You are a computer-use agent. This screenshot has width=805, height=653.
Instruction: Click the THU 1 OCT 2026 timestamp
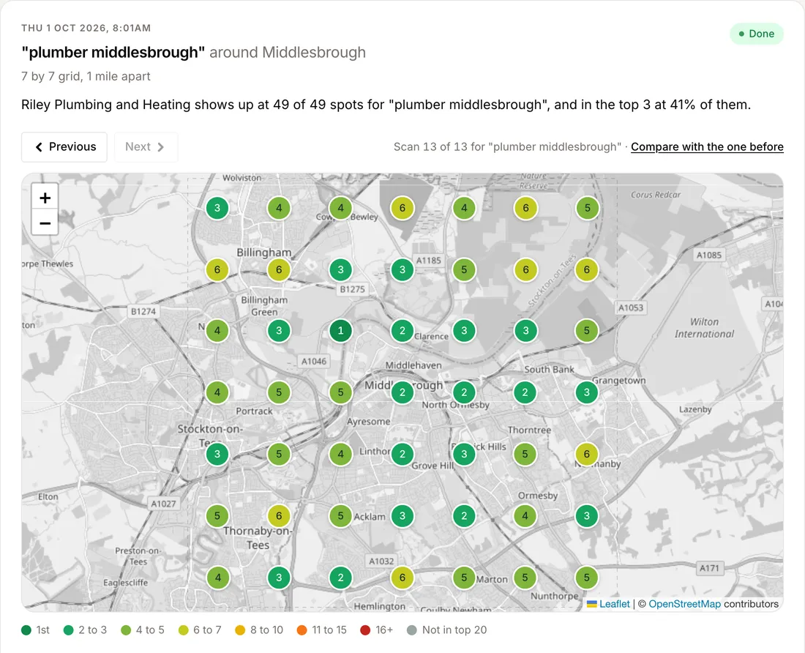coord(86,28)
